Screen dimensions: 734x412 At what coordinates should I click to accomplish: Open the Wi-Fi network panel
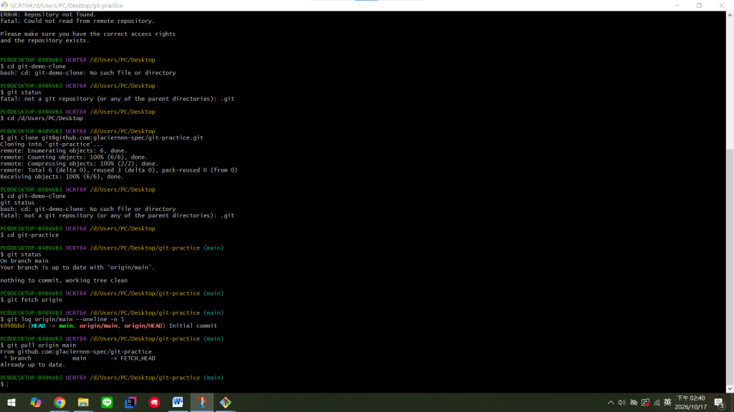pyautogui.click(x=657, y=403)
